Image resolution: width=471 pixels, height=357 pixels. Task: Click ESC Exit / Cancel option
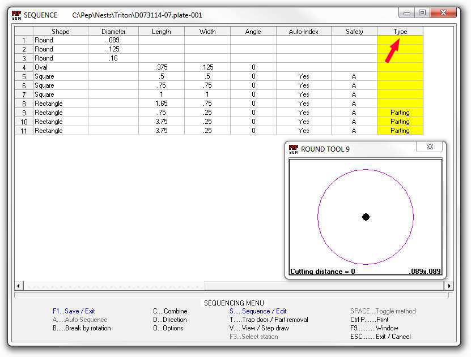pyautogui.click(x=381, y=337)
